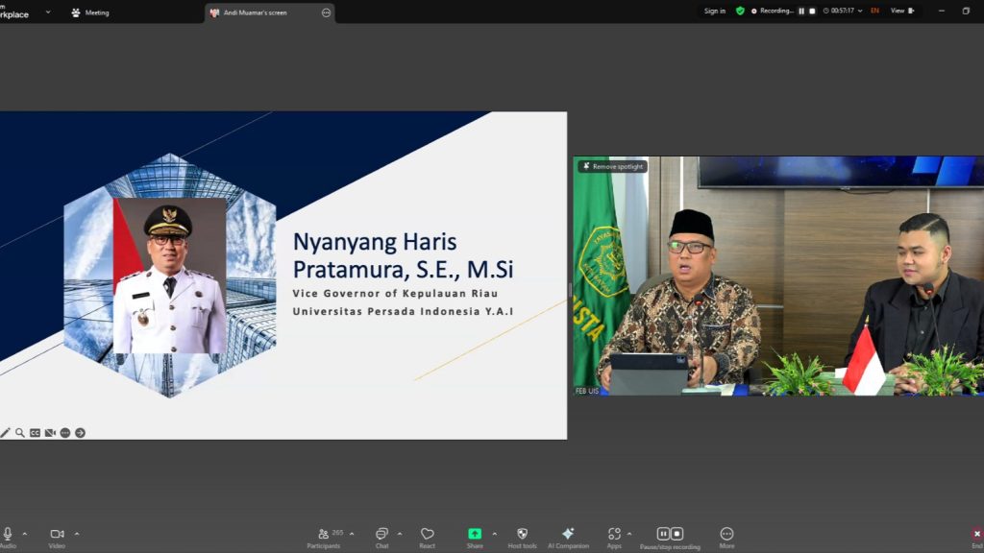Expand the Share options chevron
This screenshot has height=553, width=984.
(x=495, y=534)
